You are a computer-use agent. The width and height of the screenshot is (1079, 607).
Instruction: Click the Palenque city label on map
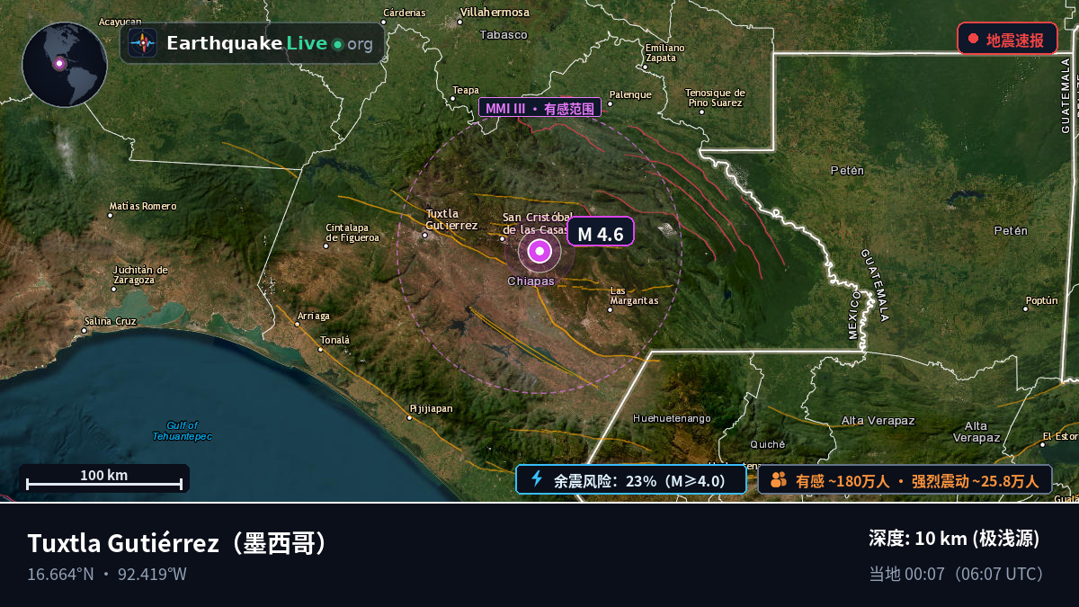(630, 94)
